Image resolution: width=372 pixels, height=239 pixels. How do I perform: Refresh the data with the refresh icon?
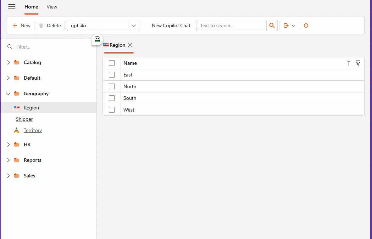tap(306, 25)
